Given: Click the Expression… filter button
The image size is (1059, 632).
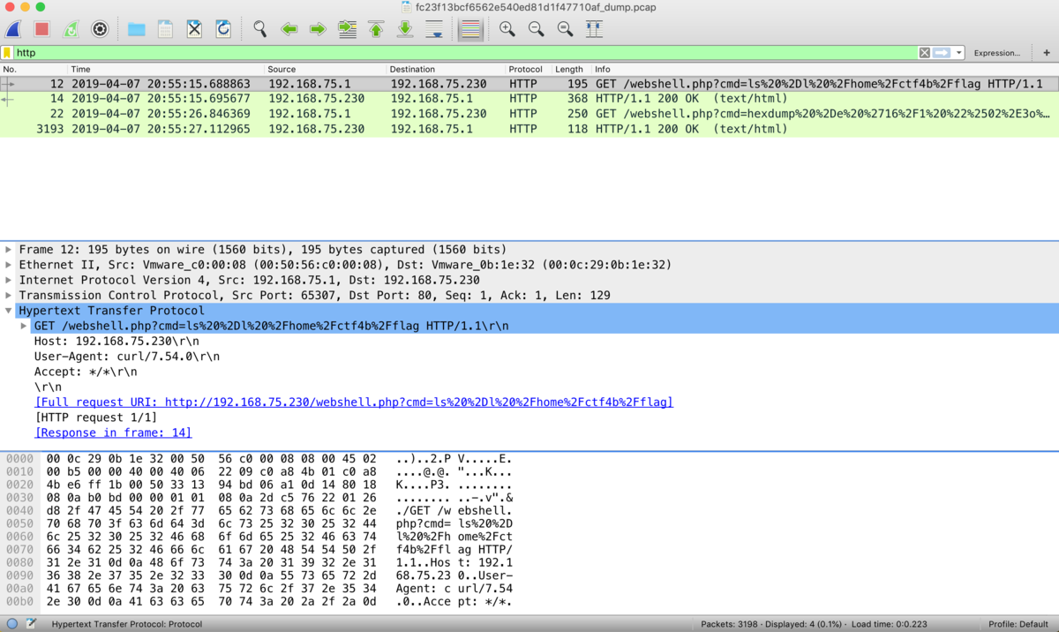Looking at the screenshot, I should (x=996, y=53).
